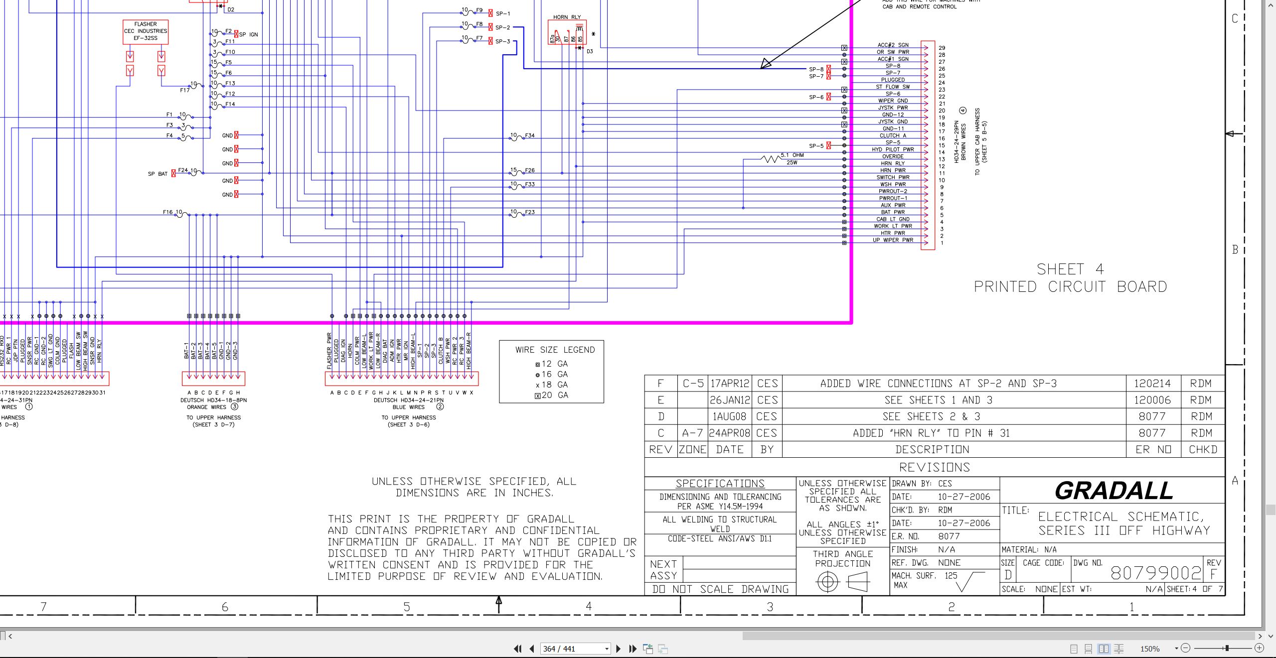Image resolution: width=1276 pixels, height=658 pixels.
Task: Click the PRINTED CIRCUIT BOARD text
Action: 1070,287
